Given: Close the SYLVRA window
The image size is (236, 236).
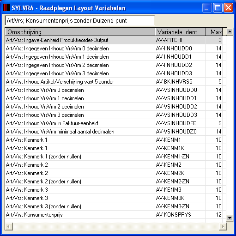Looking at the screenshot, I should [228, 8].
